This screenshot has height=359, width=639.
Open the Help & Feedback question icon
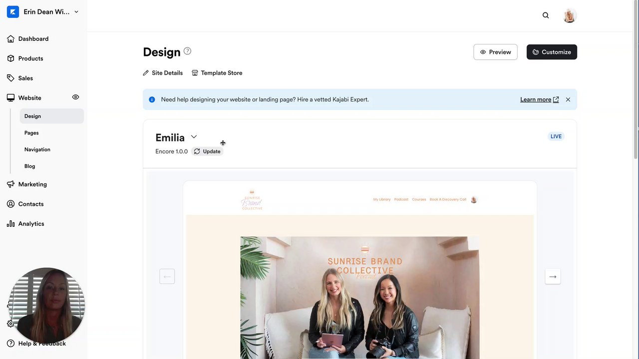(x=10, y=344)
